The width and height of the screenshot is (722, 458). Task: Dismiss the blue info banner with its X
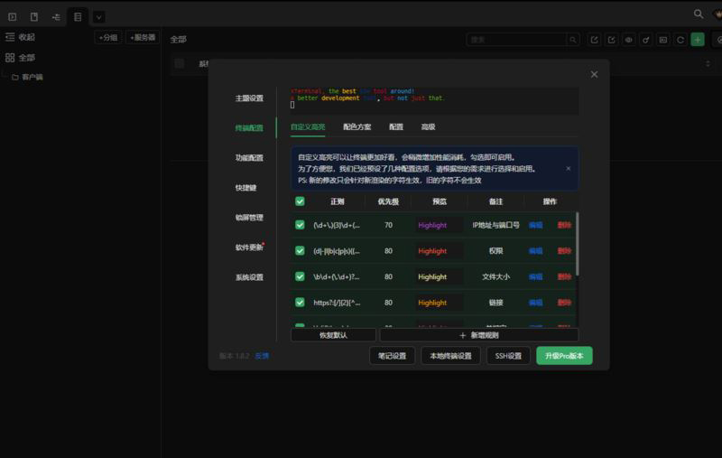(568, 168)
